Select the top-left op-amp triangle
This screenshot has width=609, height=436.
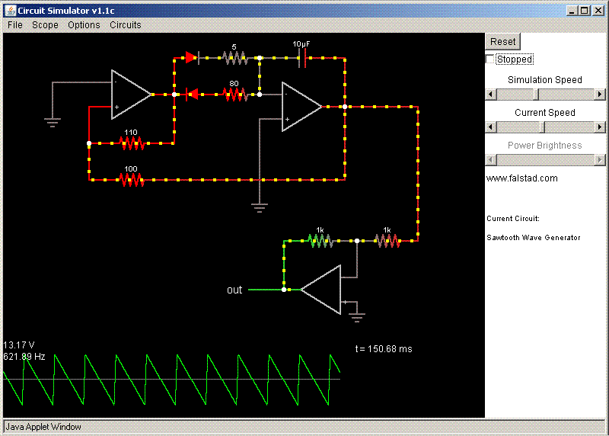tap(129, 95)
